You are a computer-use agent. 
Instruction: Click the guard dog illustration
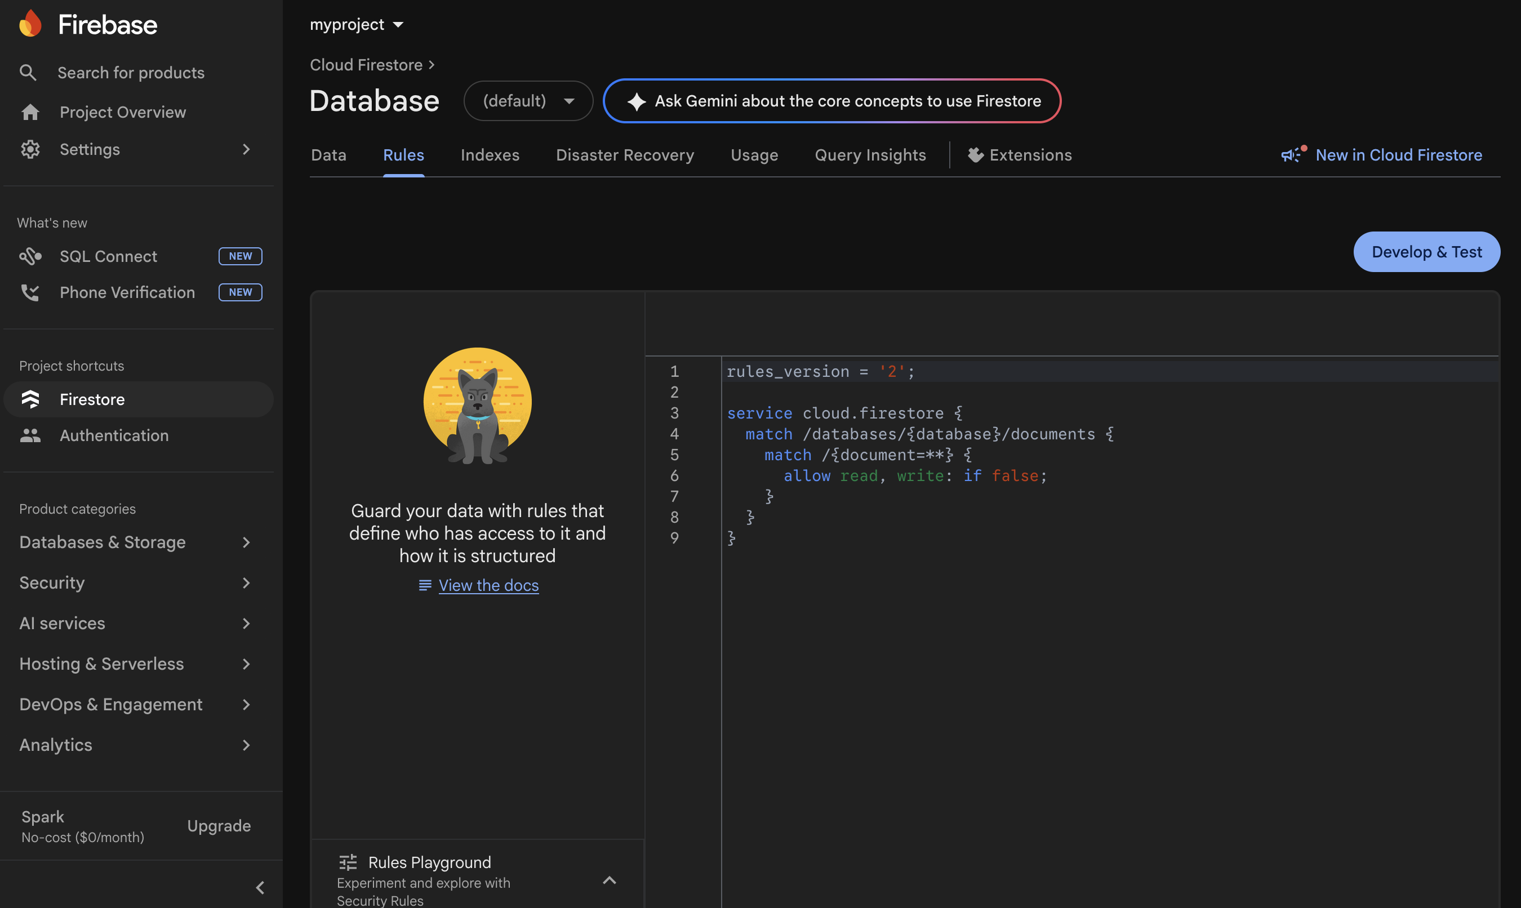[x=477, y=405]
